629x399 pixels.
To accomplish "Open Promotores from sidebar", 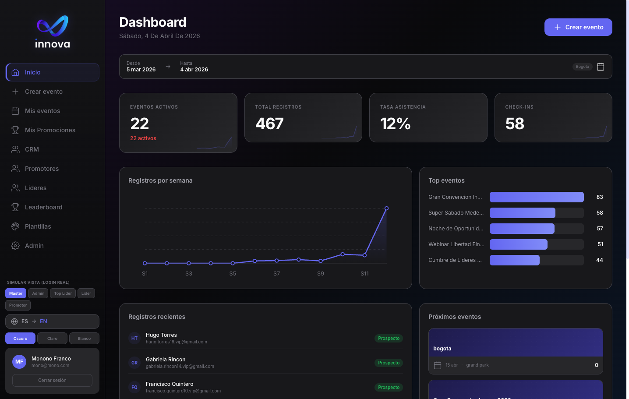I will [53, 169].
